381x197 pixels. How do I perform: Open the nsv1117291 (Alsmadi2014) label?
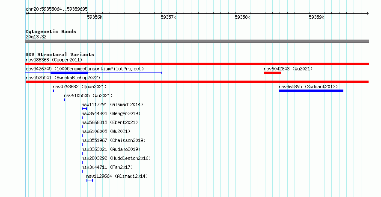click(x=112, y=104)
